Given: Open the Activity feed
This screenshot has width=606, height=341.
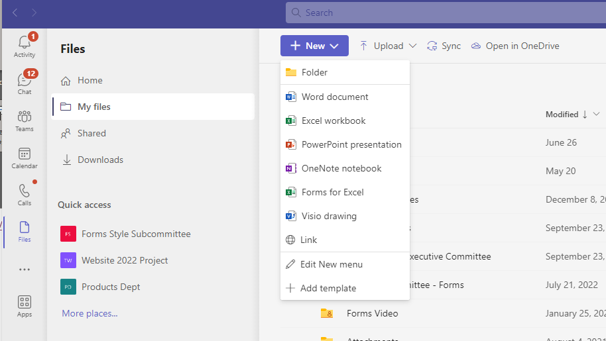Looking at the screenshot, I should pos(25,46).
